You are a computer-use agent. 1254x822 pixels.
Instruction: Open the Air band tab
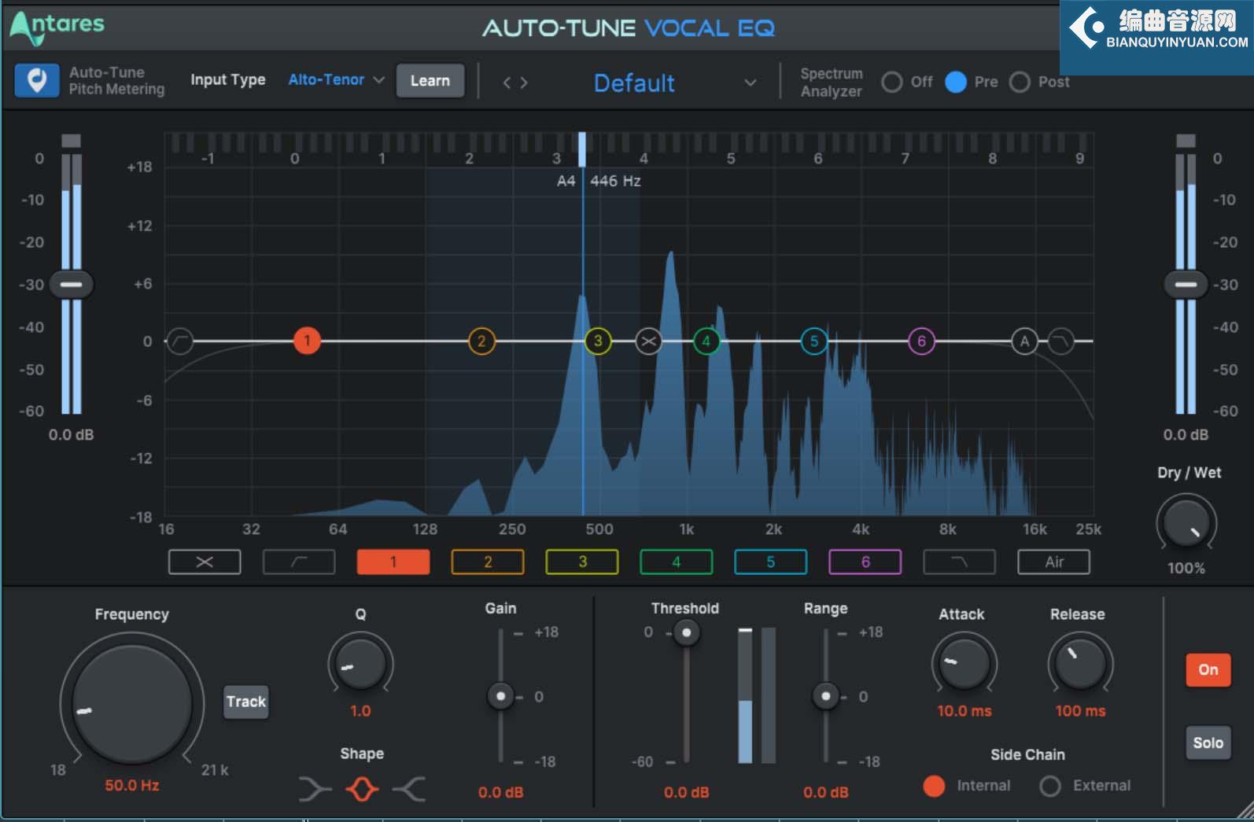[1054, 562]
